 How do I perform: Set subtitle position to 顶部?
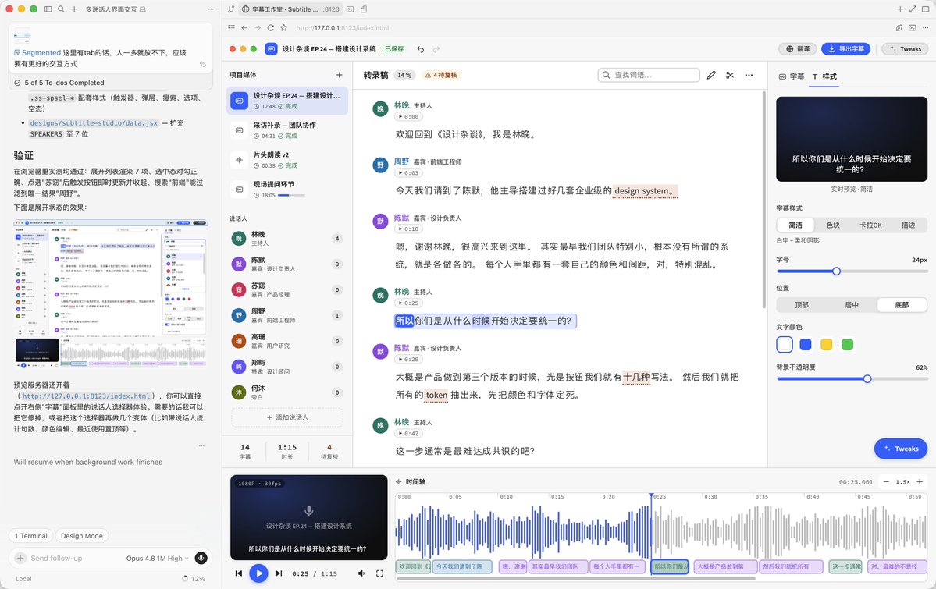(802, 305)
